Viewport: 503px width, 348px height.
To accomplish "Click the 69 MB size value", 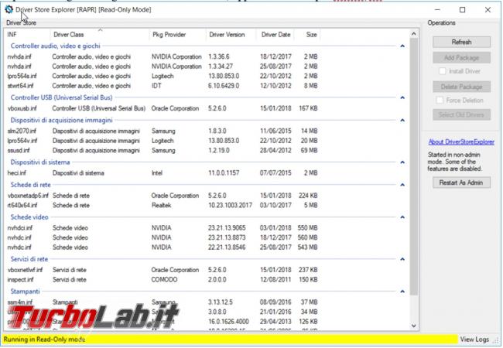I will click(309, 150).
